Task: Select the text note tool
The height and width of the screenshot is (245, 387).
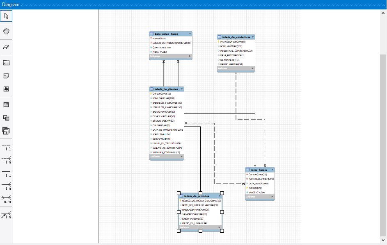Action: pos(6,76)
